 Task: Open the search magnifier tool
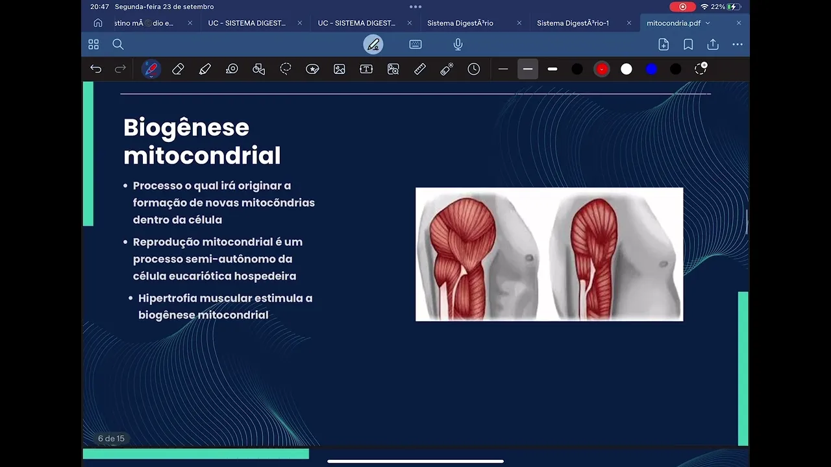(x=118, y=45)
